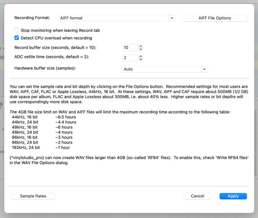Click the up arrow beside record buffer size

click(140, 46)
